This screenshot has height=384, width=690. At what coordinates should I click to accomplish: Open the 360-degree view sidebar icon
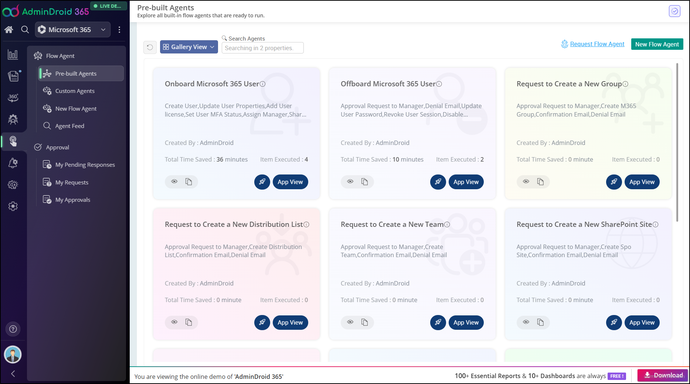click(13, 98)
